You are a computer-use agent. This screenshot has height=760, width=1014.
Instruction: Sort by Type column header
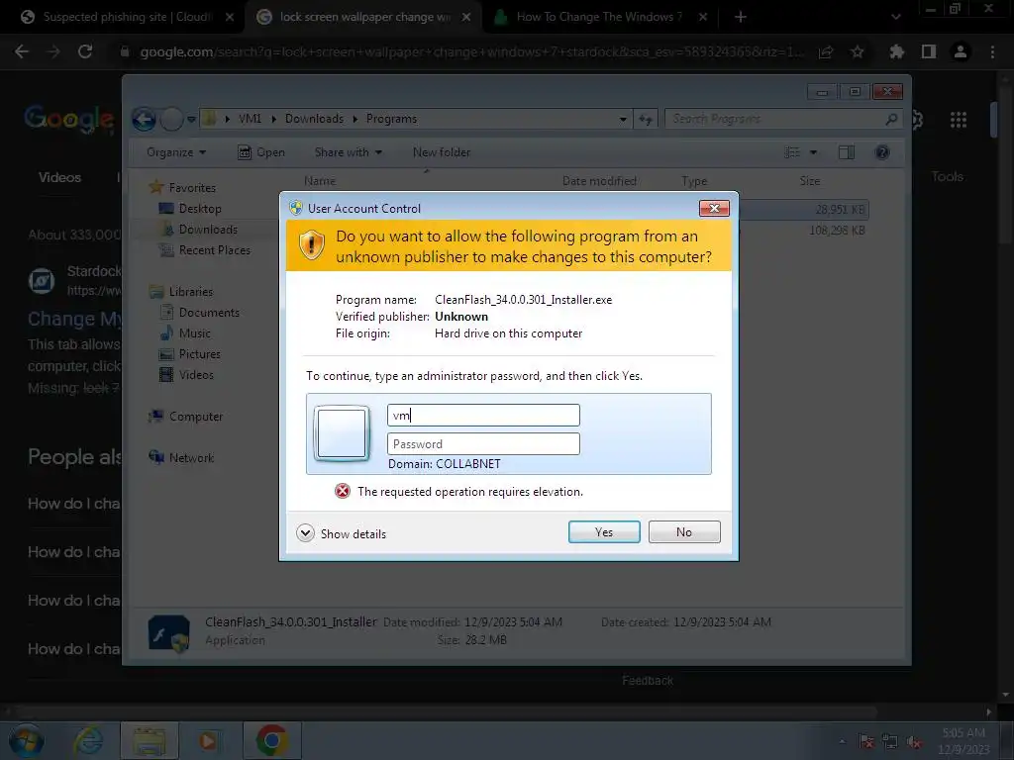point(694,181)
